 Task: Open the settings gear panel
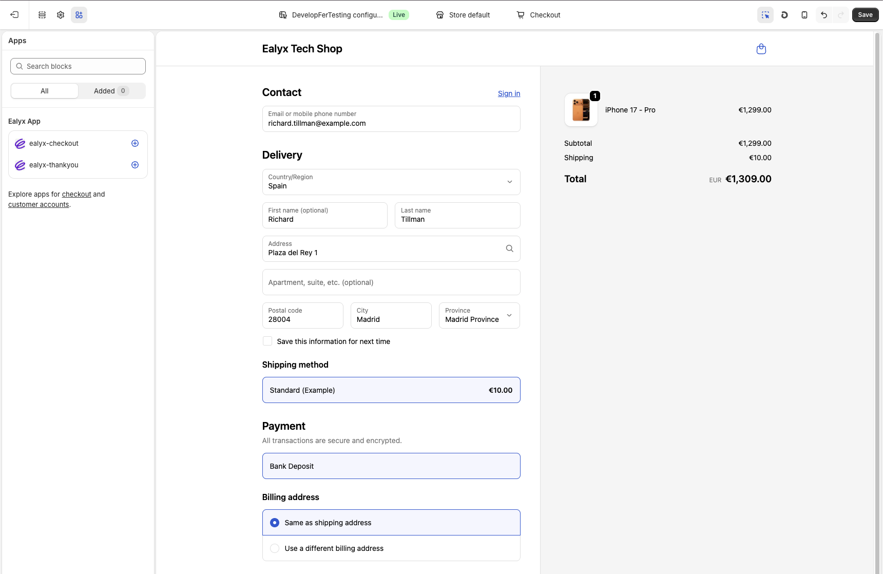tap(61, 15)
